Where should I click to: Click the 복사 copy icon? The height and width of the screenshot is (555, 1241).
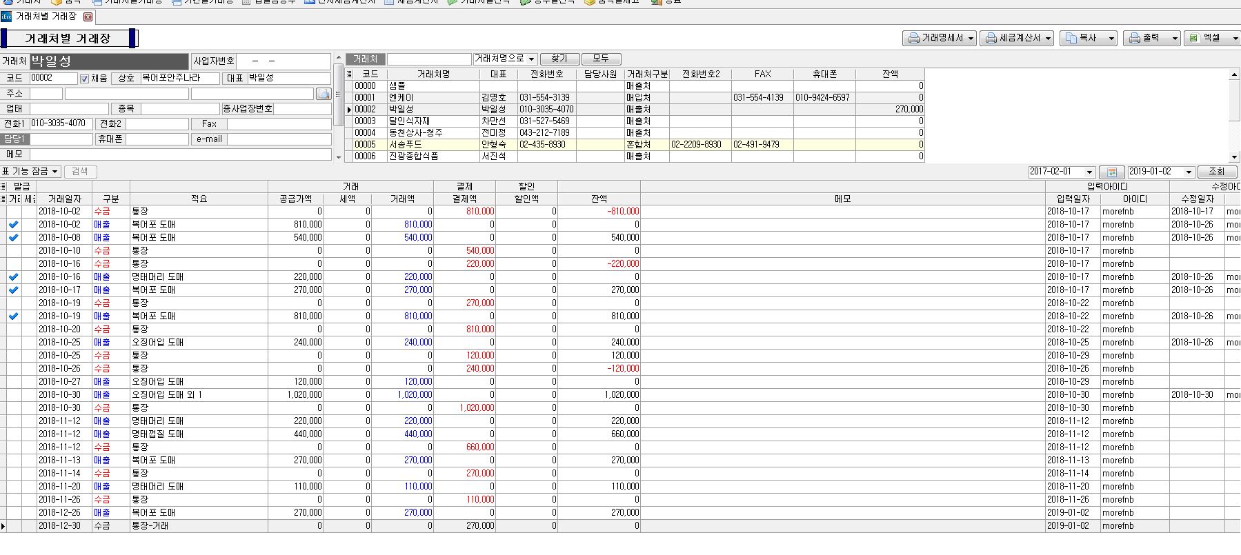(1071, 39)
